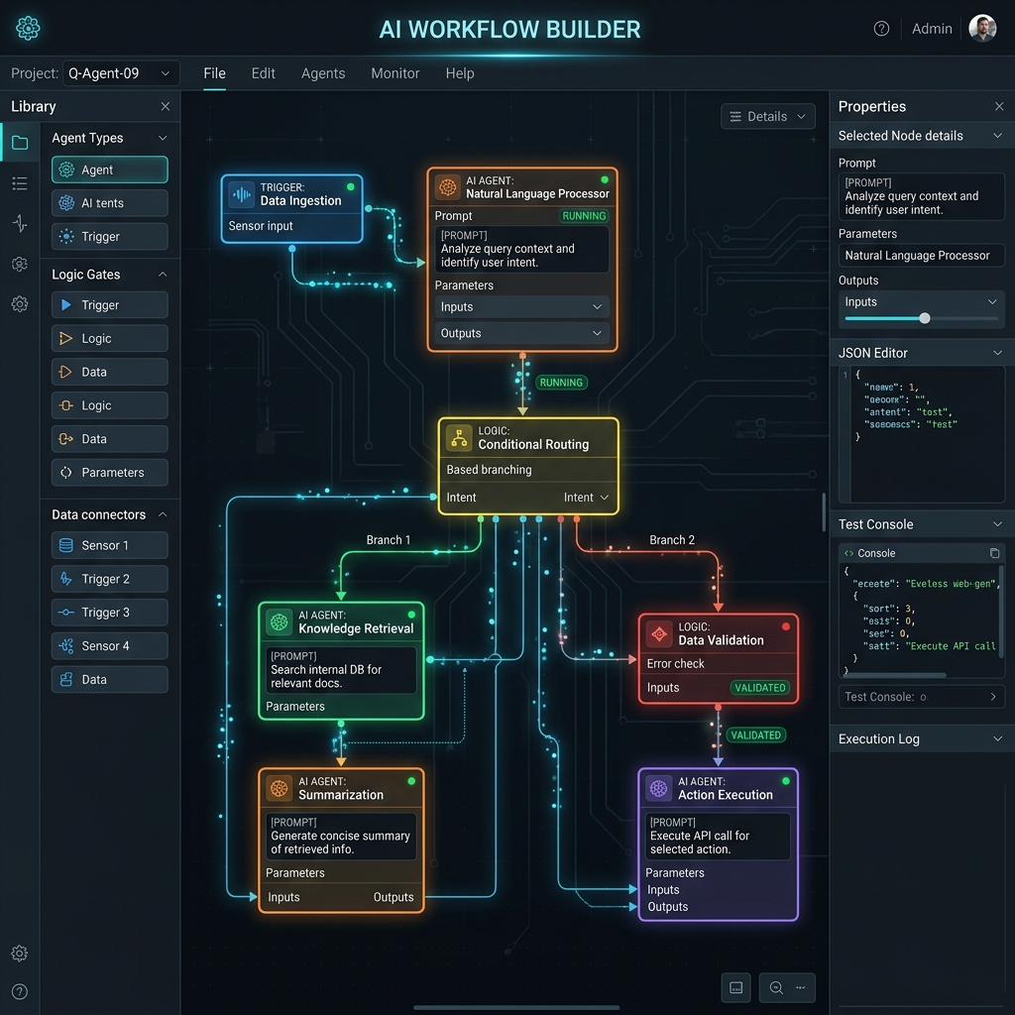Image resolution: width=1015 pixels, height=1015 pixels.
Task: Select the Agent item under Agent Types
Action: [x=109, y=169]
